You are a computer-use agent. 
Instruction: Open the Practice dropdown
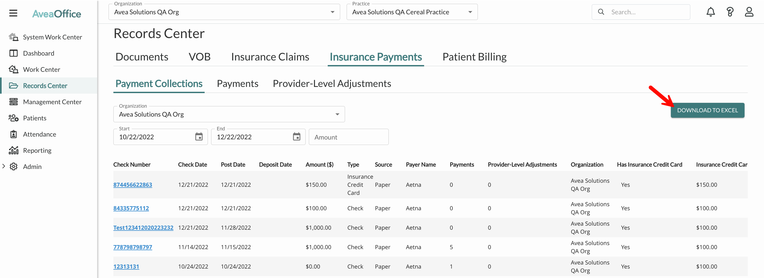tap(412, 12)
